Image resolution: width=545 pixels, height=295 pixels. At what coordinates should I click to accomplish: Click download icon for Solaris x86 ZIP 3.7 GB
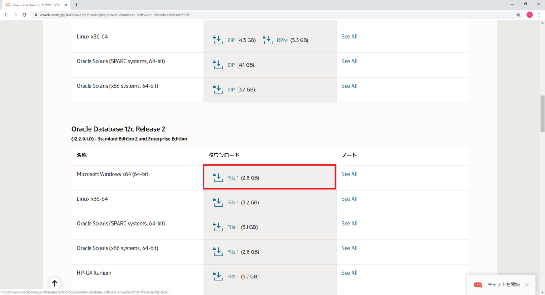pos(218,89)
